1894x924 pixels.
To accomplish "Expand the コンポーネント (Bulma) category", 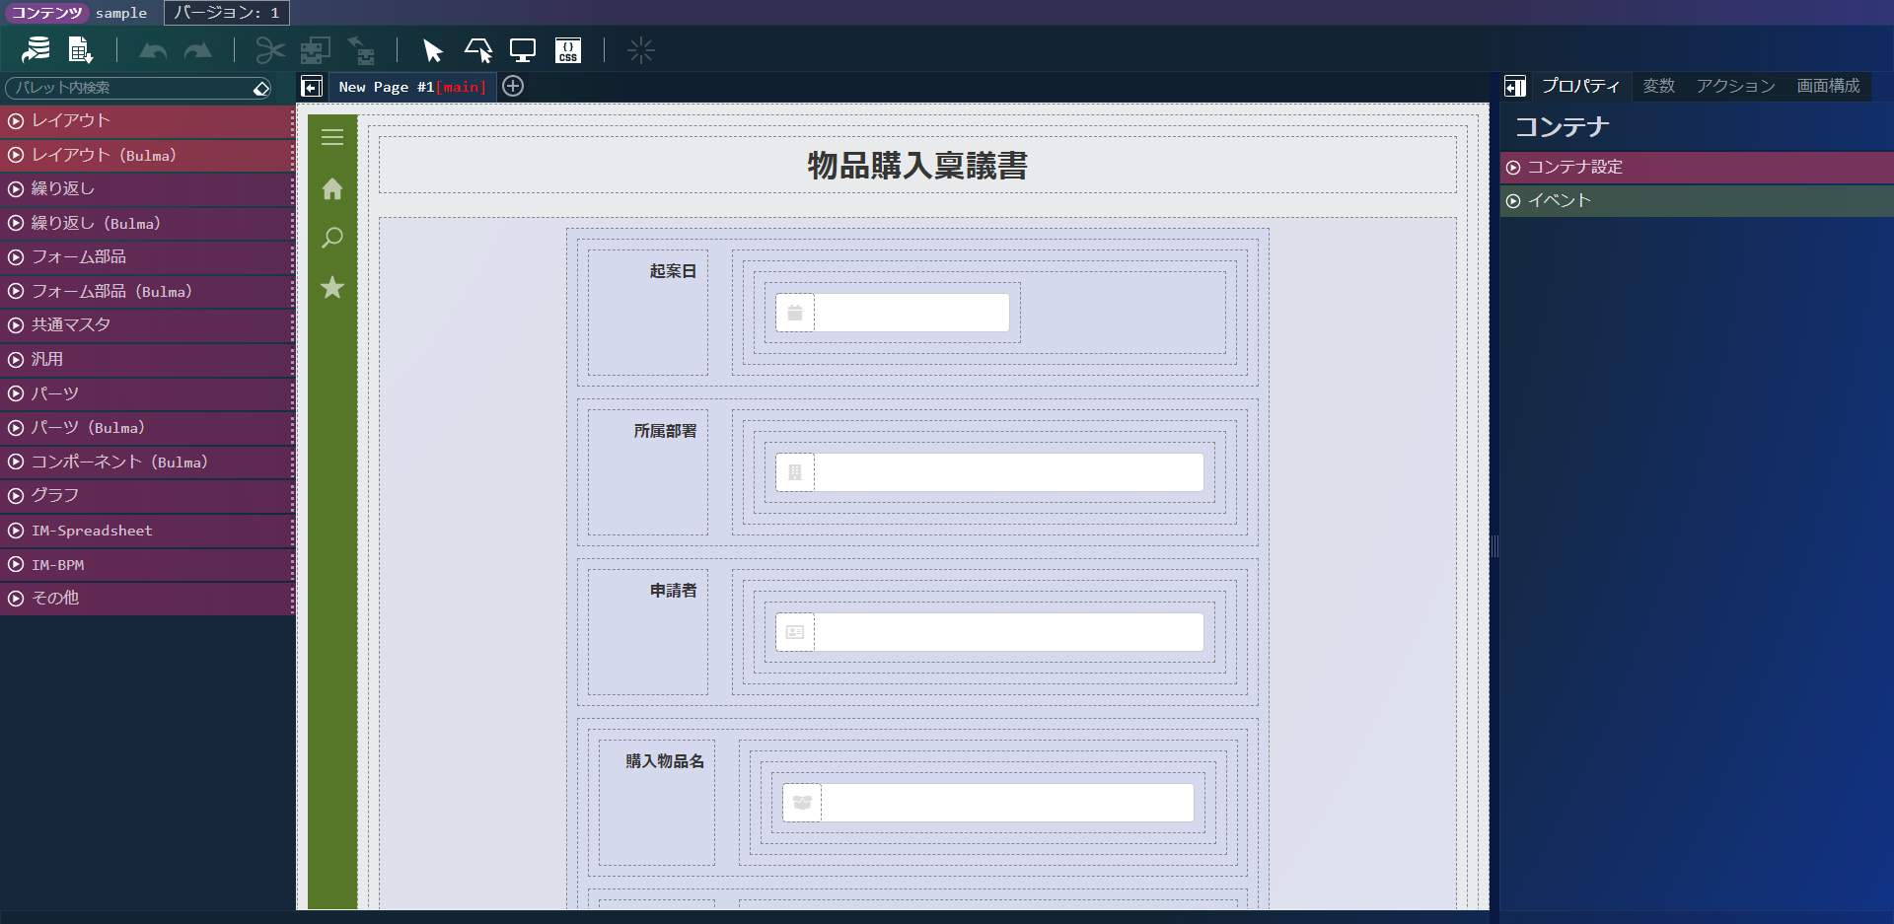I will [147, 462].
